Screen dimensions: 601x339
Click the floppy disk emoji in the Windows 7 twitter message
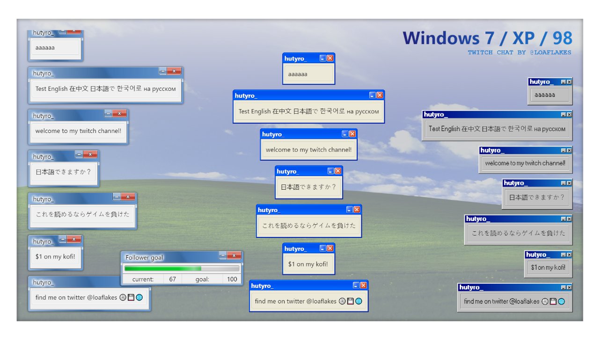coord(131,297)
